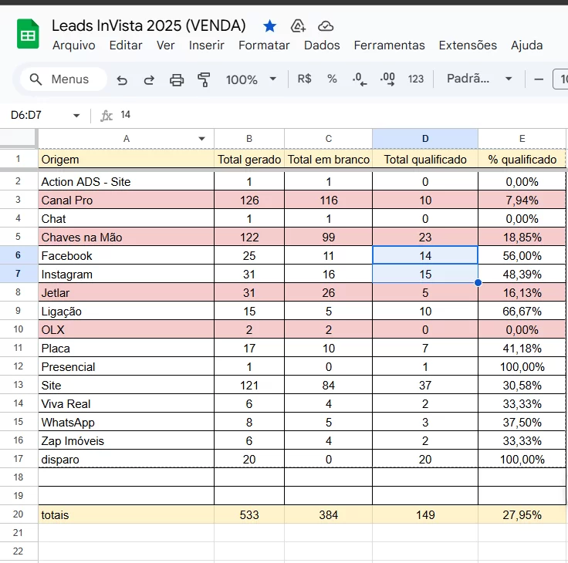Open the Extensões menu
The image size is (568, 563).
(x=468, y=46)
